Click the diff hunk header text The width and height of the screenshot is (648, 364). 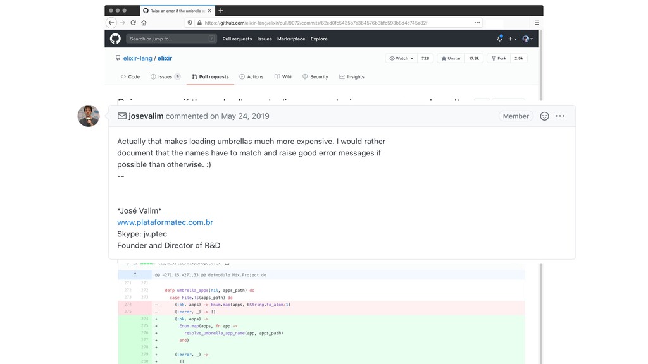click(x=210, y=274)
